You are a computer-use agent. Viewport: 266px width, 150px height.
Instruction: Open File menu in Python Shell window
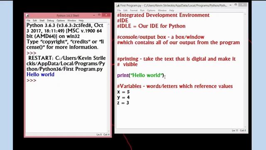coord(28,20)
